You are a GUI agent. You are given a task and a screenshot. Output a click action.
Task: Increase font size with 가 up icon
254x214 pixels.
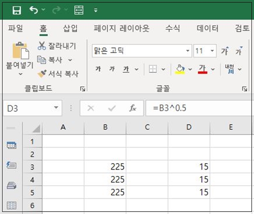tap(226, 51)
